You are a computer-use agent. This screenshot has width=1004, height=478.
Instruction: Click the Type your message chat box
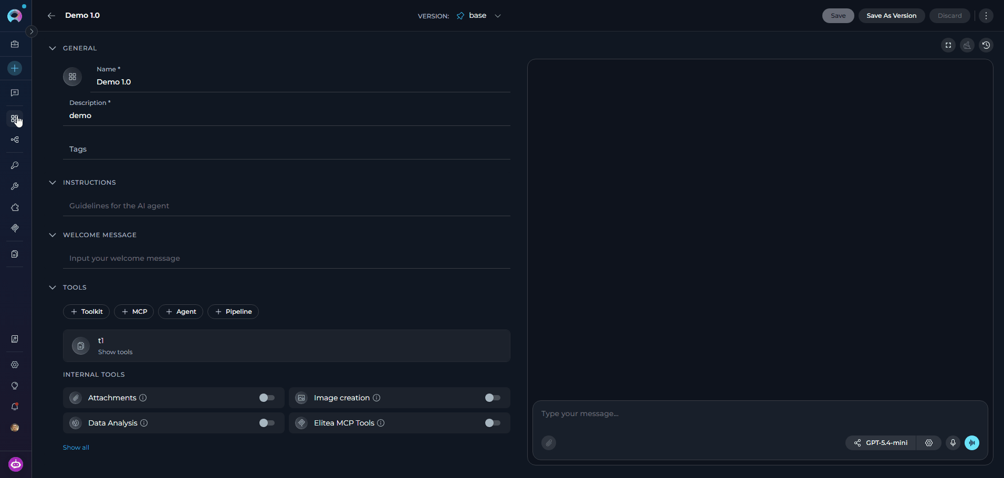point(760,414)
